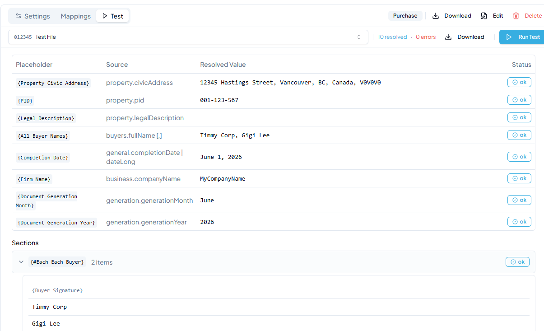
Task: Click the {PID} placeholder
Action: coord(25,101)
